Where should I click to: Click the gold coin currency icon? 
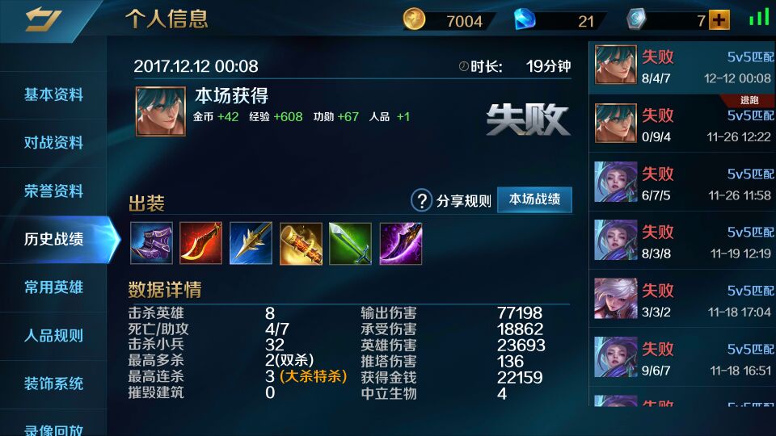(414, 19)
